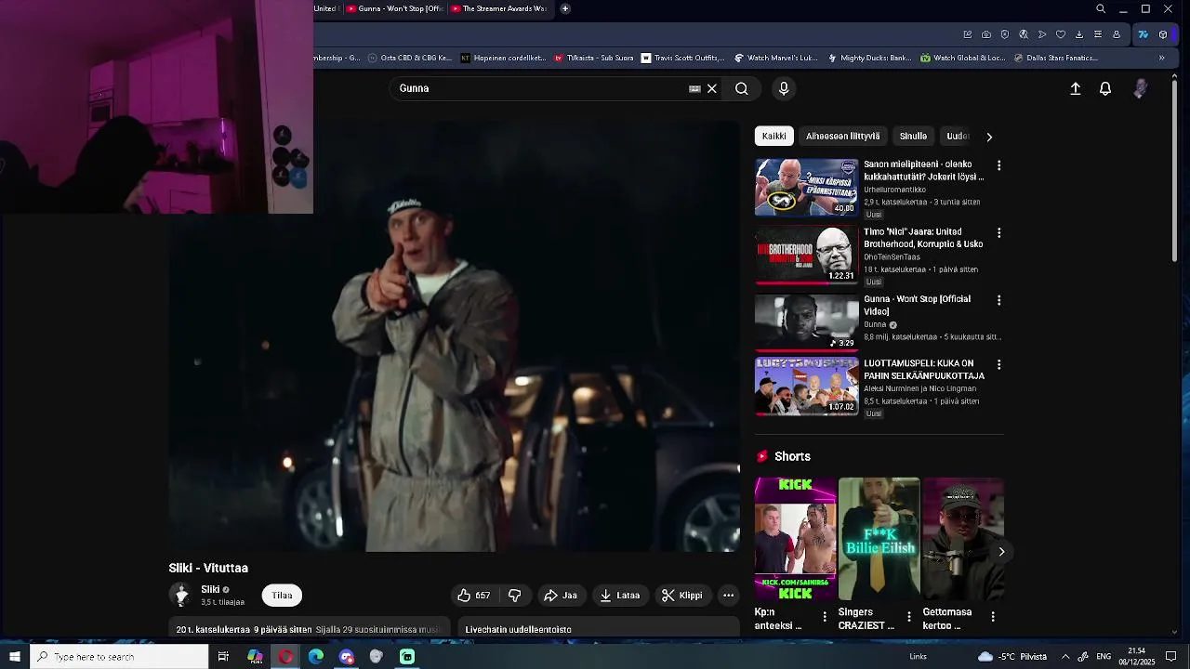The height and width of the screenshot is (669, 1190).
Task: Open options for Gunna Won't Stop video
Action: click(999, 300)
